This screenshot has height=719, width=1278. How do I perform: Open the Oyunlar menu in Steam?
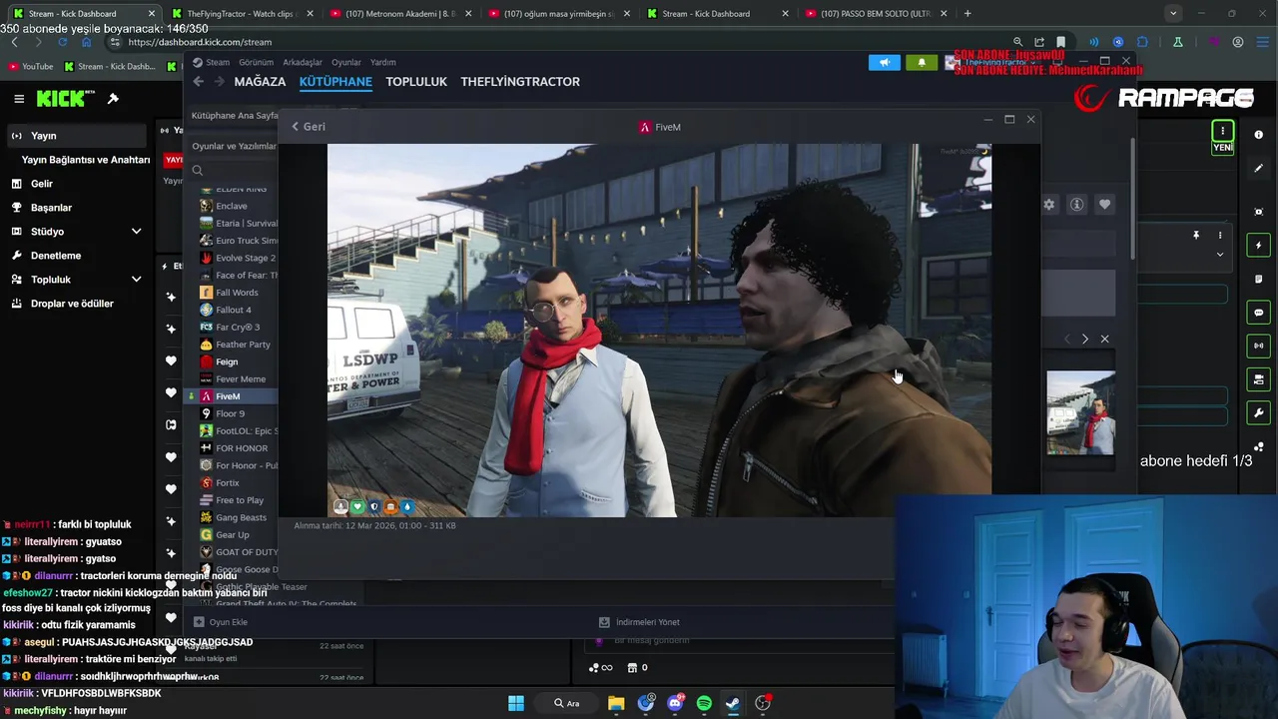tap(346, 62)
